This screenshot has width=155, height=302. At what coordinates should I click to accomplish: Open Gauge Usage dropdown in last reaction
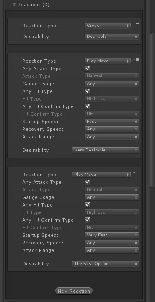coord(112,197)
